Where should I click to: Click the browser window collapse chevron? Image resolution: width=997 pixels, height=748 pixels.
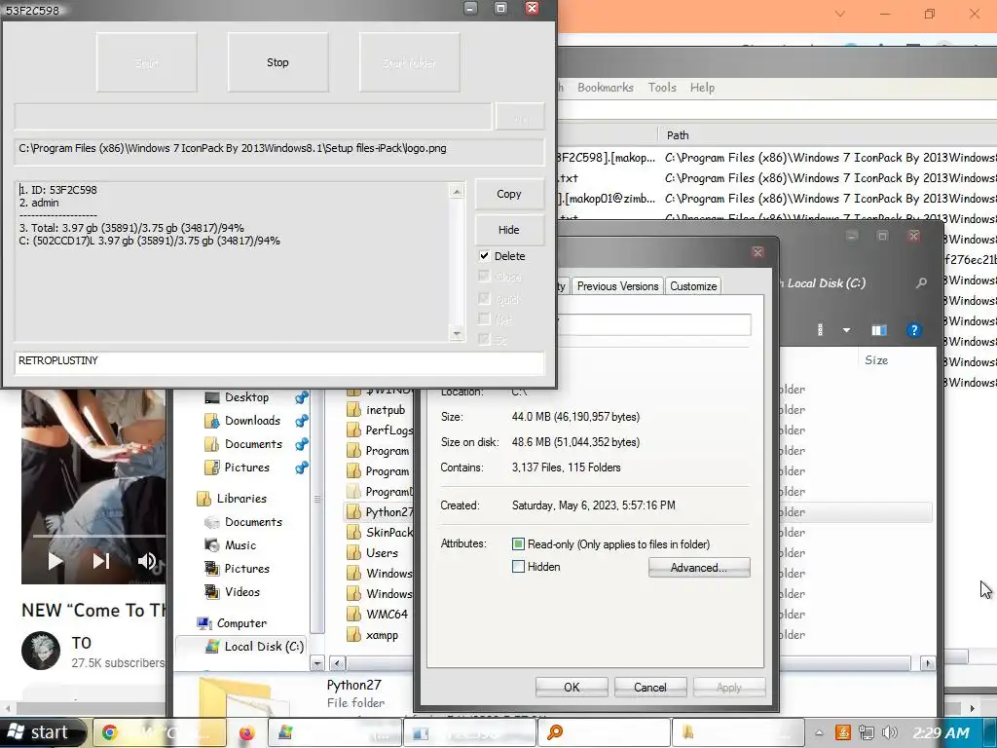840,14
